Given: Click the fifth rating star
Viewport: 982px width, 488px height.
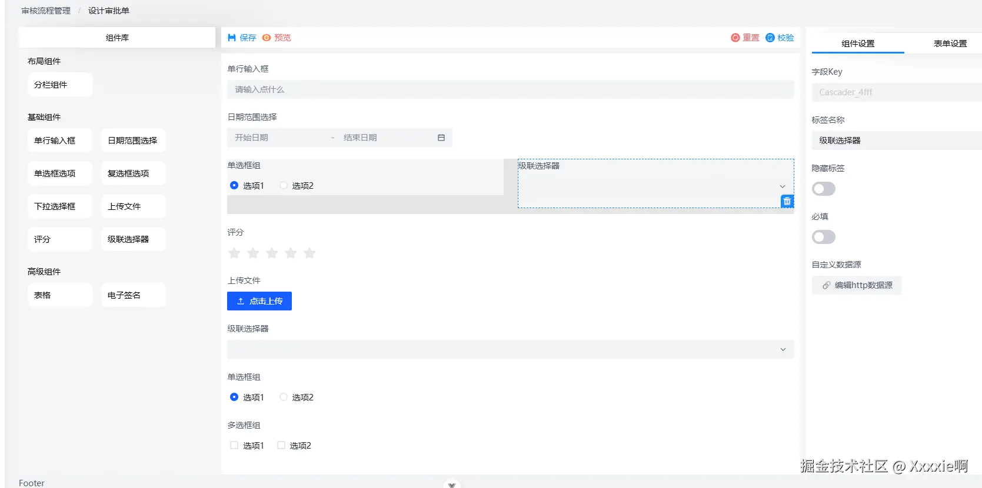Looking at the screenshot, I should click(x=309, y=253).
